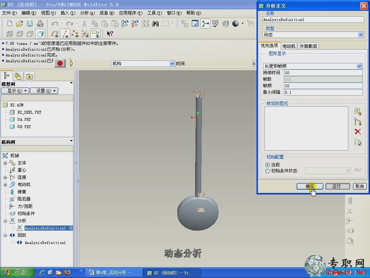
Task: Add connection lock icon in analysis dialog
Action: pos(357,122)
